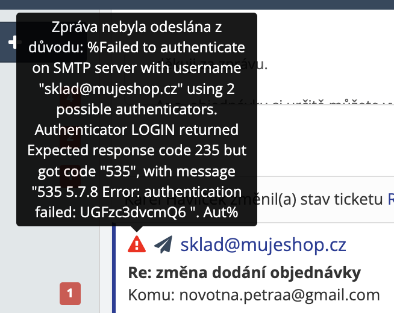Click the red warning triangle icon

137,244
